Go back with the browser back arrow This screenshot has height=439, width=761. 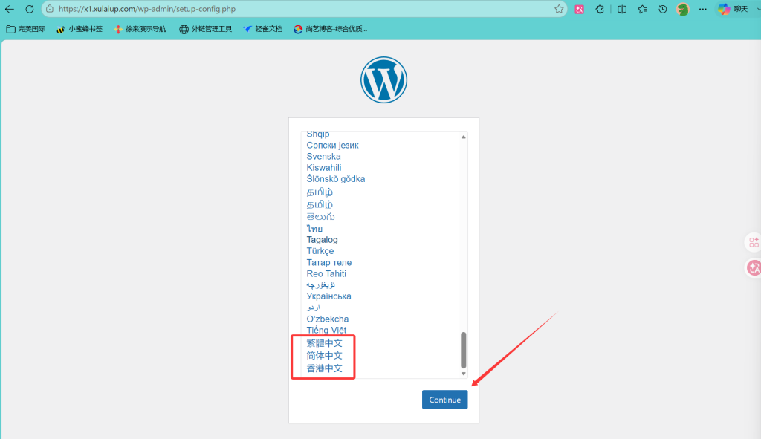coord(9,9)
